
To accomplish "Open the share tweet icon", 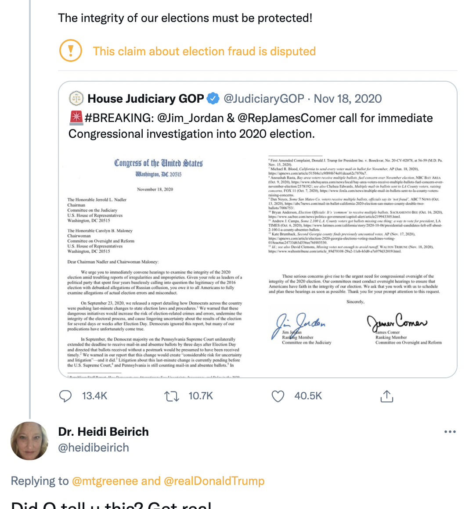I will tap(386, 396).
